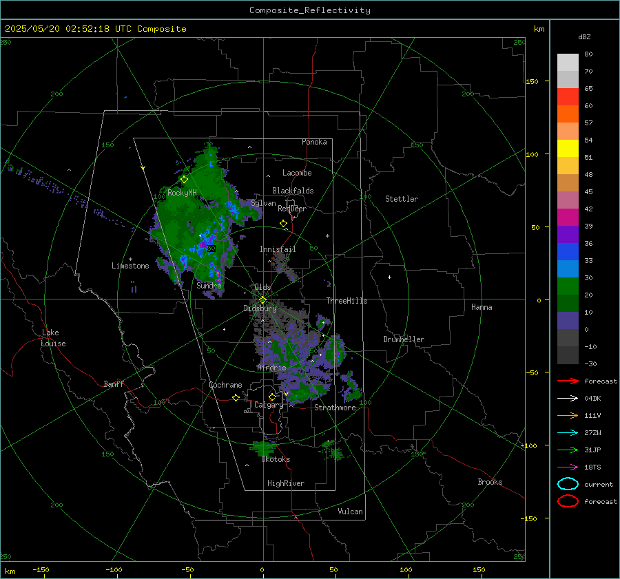Image resolution: width=620 pixels, height=579 pixels.
Task: Click the RockyMH label
Action: point(182,193)
